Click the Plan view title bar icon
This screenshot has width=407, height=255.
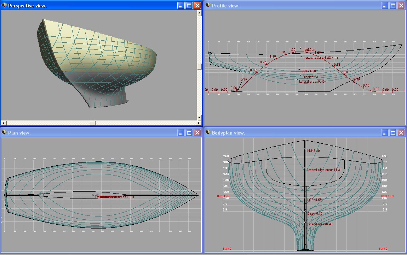tap(4, 133)
